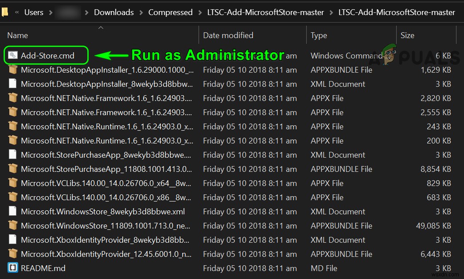Select the README.md file name
This screenshot has height=279, width=464.
(43, 268)
